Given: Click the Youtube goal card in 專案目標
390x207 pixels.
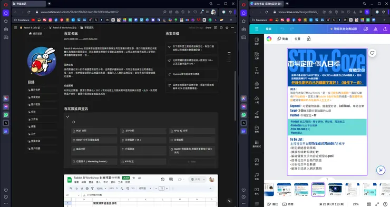Looking at the screenshot, I should click(191, 74).
